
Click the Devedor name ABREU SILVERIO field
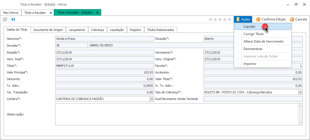[196, 45]
